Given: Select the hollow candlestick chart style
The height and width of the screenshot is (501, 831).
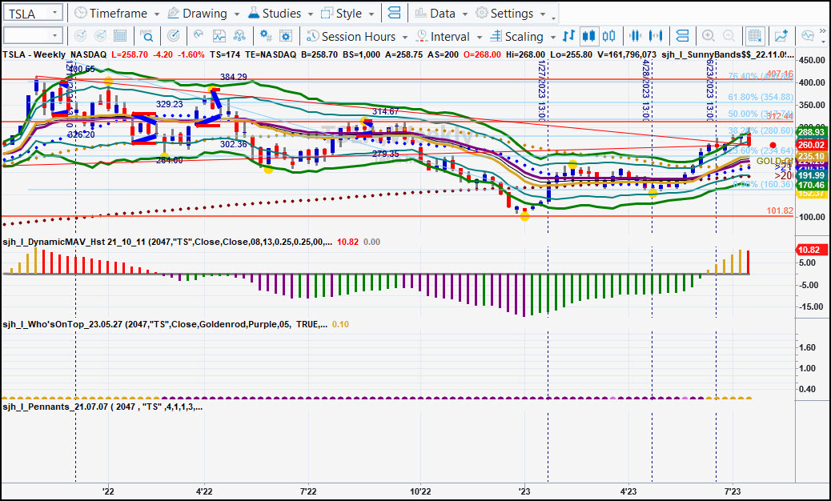Looking at the screenshot, I should coord(609,36).
